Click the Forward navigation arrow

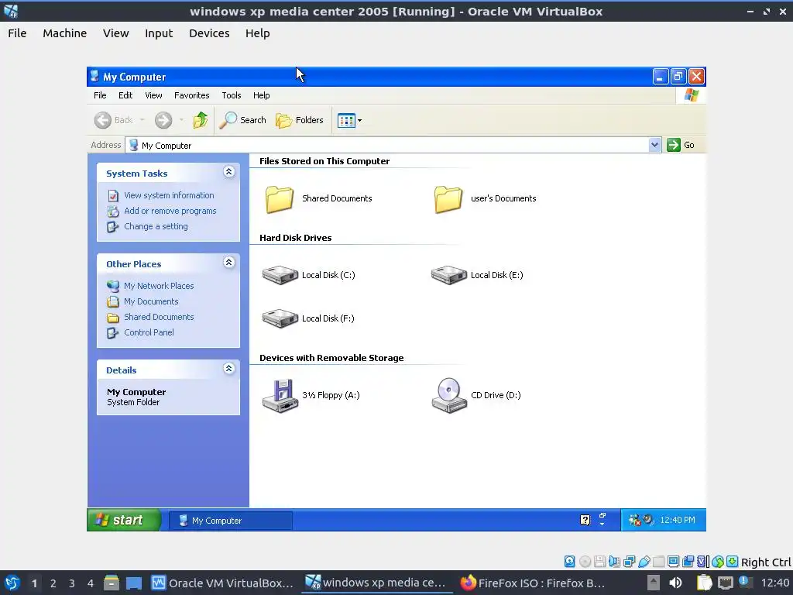163,120
